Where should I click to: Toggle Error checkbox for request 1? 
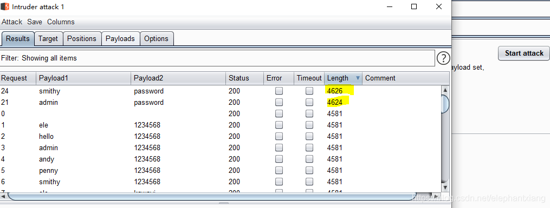pos(279,125)
